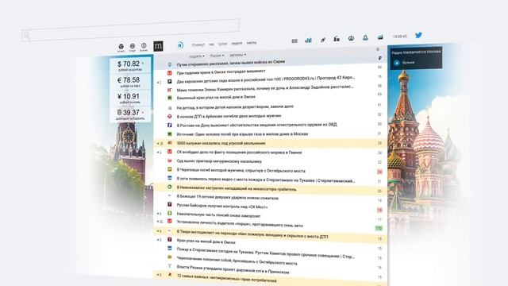
Task: Click the magnifier icon in search bar
Action: 26,35
